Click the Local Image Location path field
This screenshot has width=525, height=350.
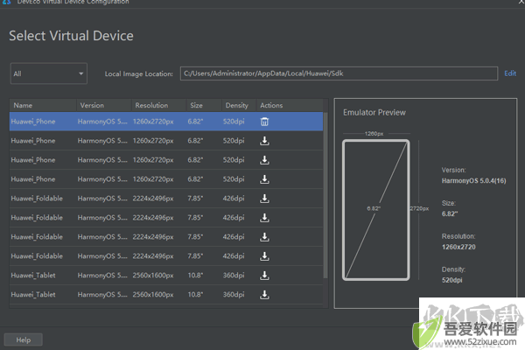pos(339,73)
